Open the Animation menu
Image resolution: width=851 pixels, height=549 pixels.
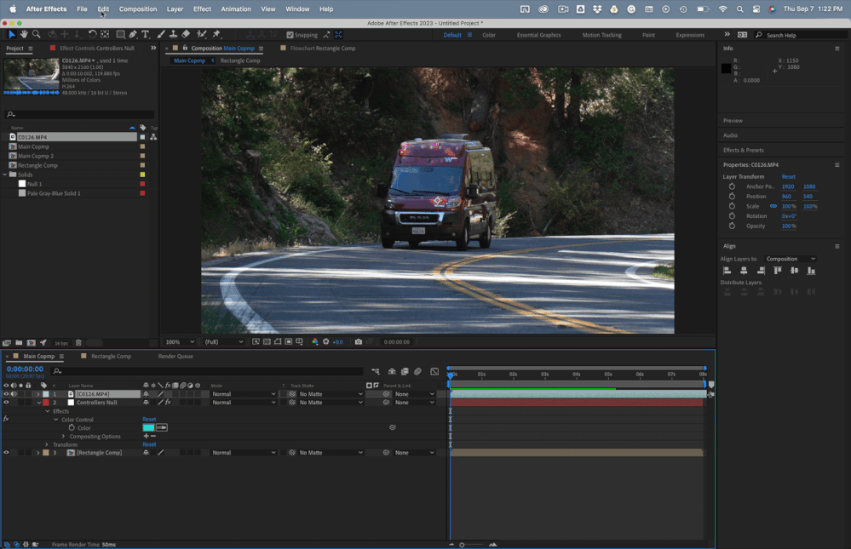(x=236, y=9)
